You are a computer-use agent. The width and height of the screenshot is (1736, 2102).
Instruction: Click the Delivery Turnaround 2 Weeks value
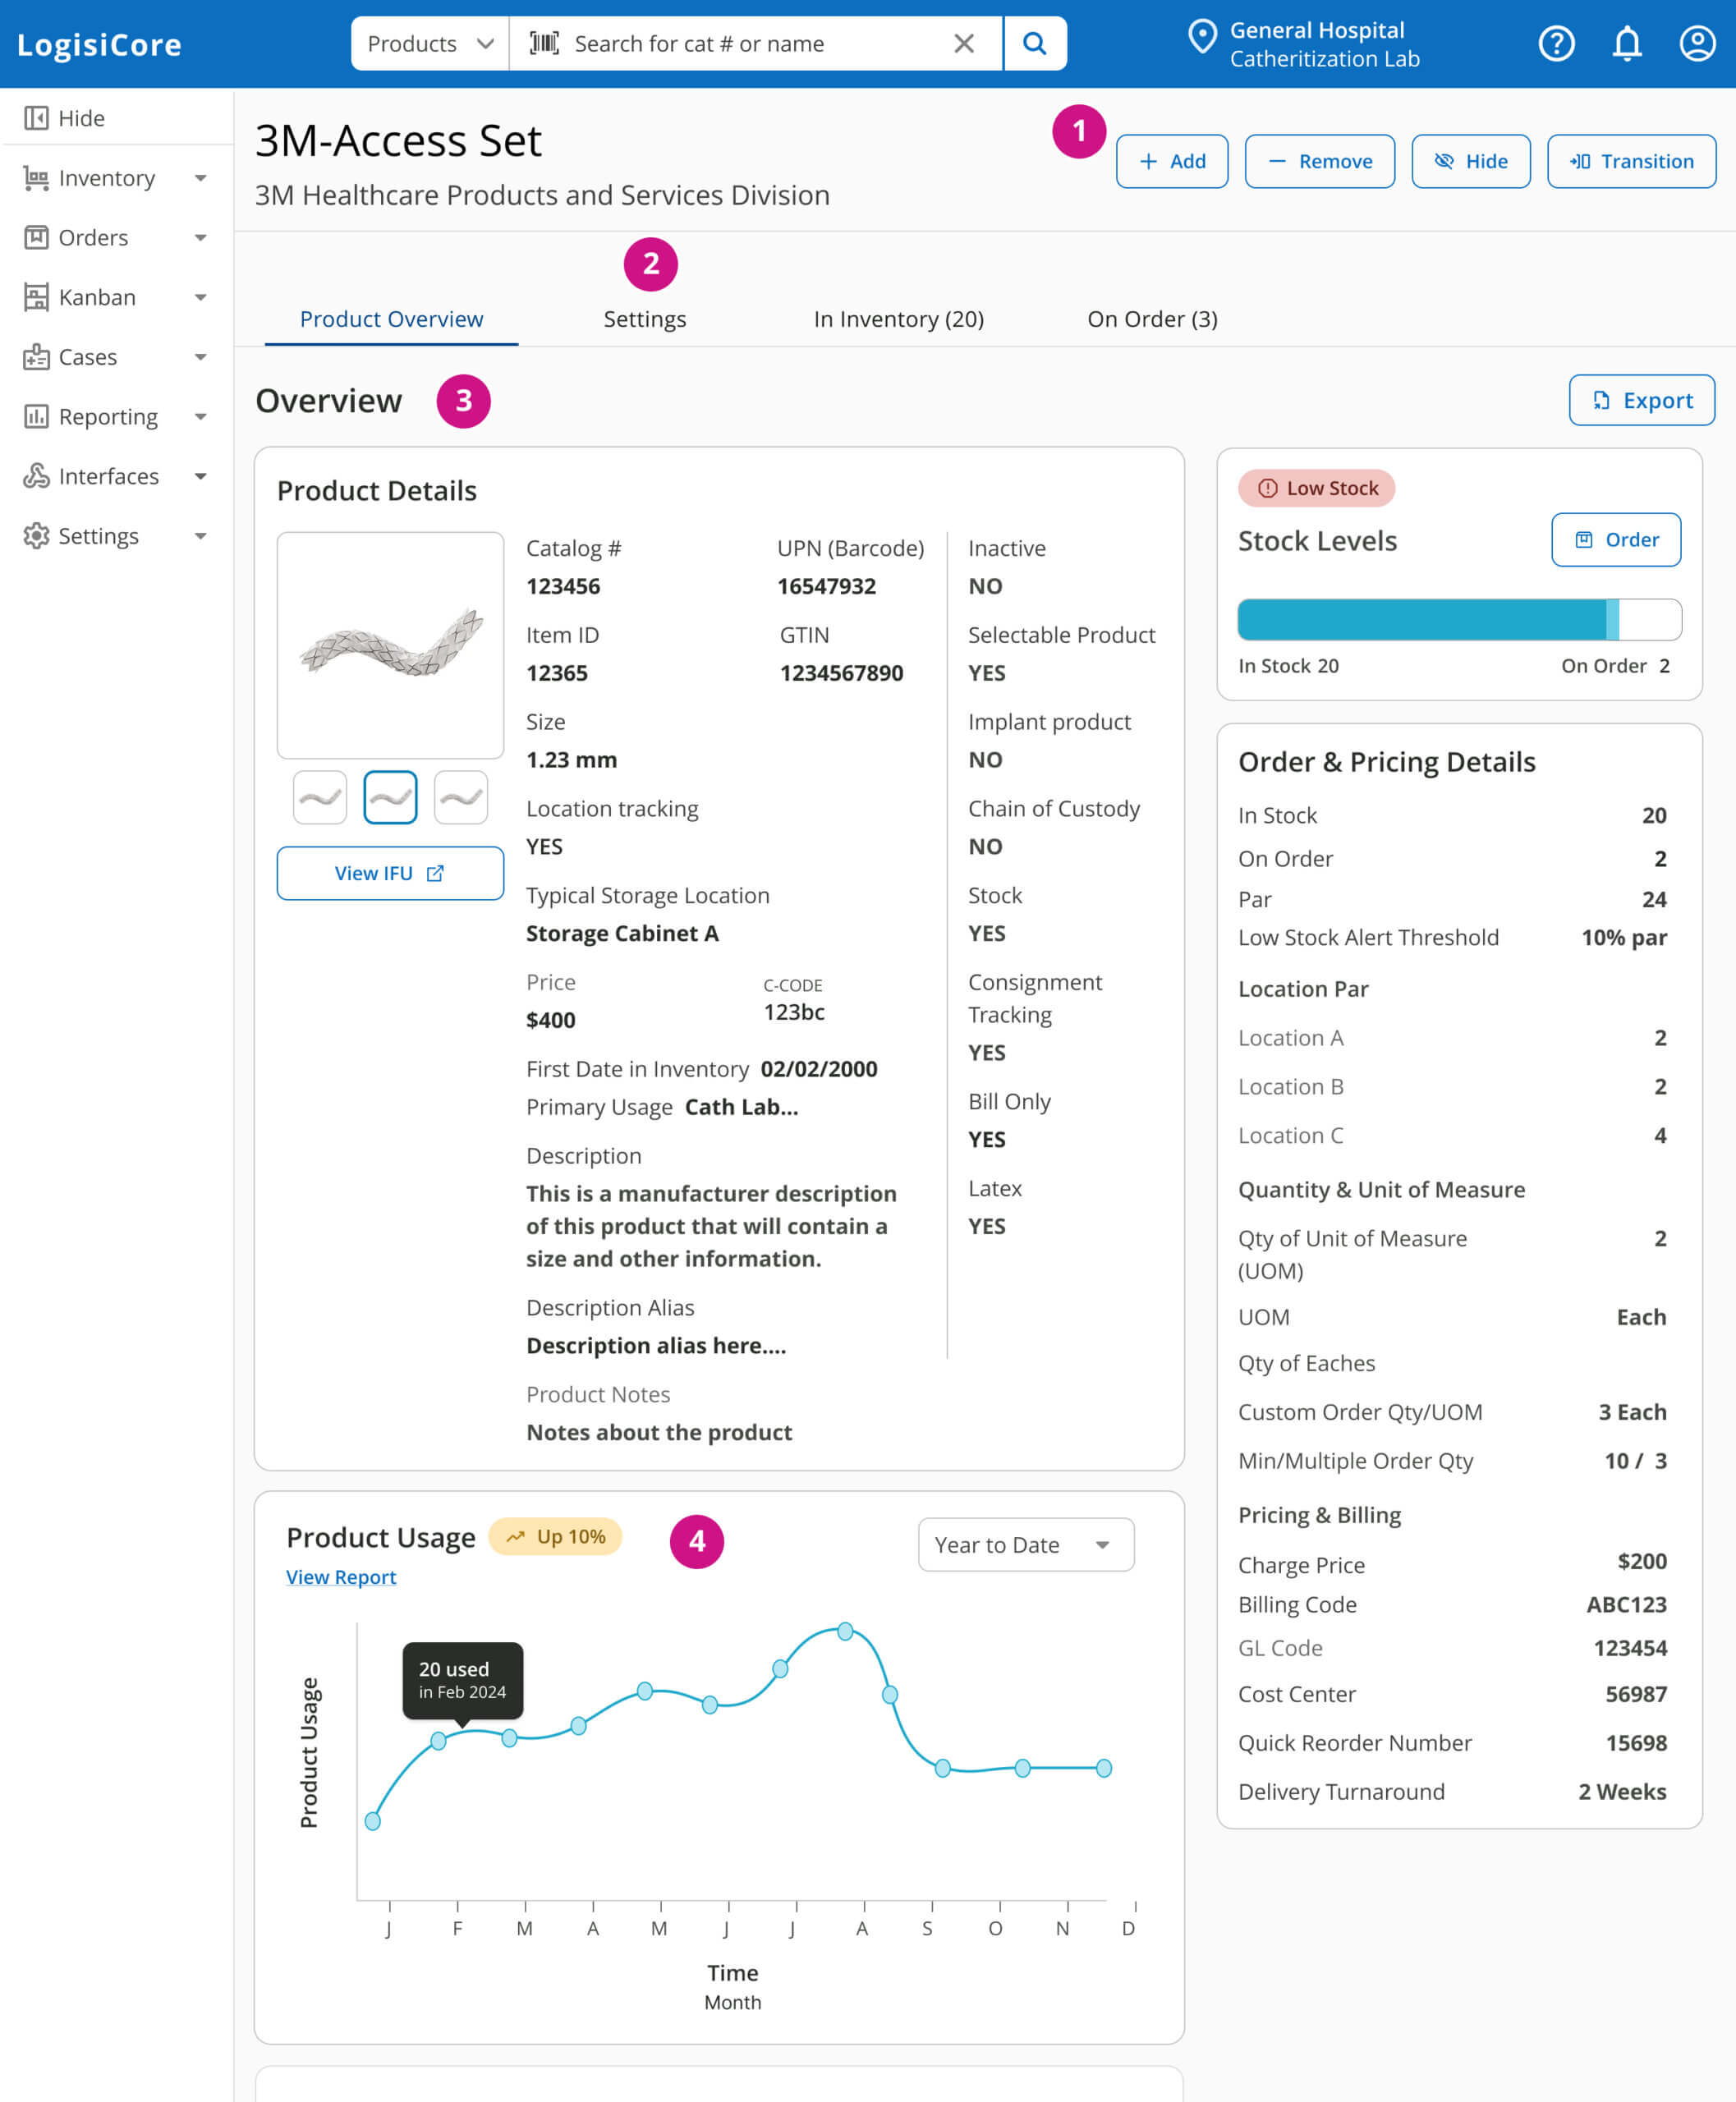tap(1622, 1791)
